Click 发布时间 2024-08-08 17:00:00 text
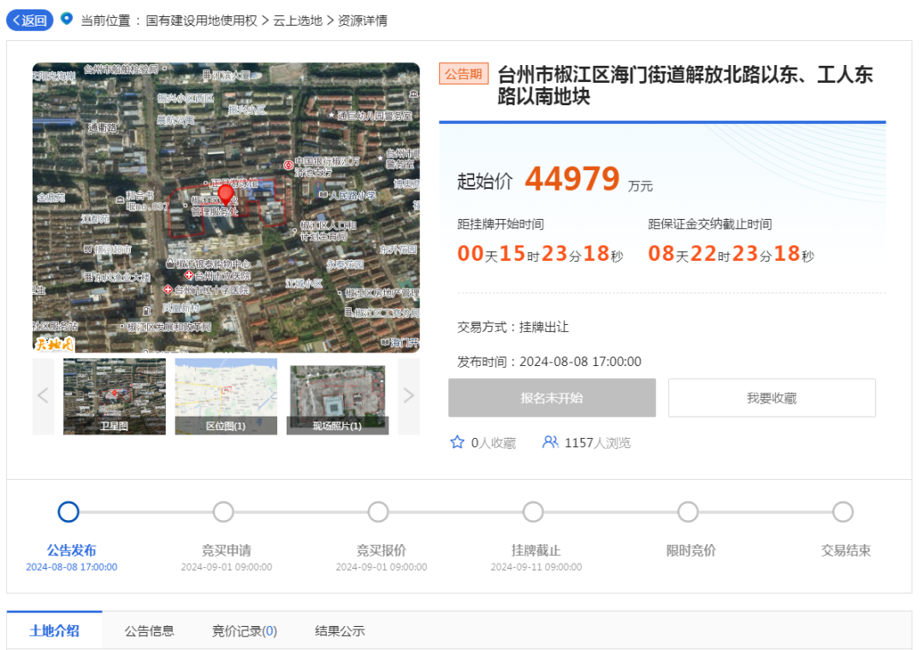 [x=549, y=361]
